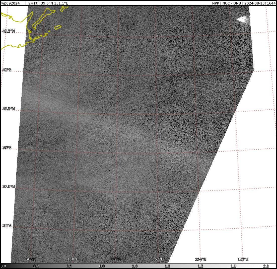Click the small yellow island outline near 43.5°N
This screenshot has width=277, height=269.
[58, 27]
